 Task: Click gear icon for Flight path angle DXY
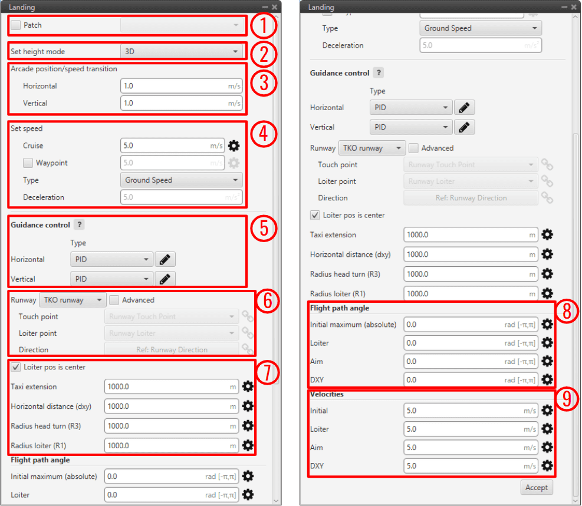(547, 380)
